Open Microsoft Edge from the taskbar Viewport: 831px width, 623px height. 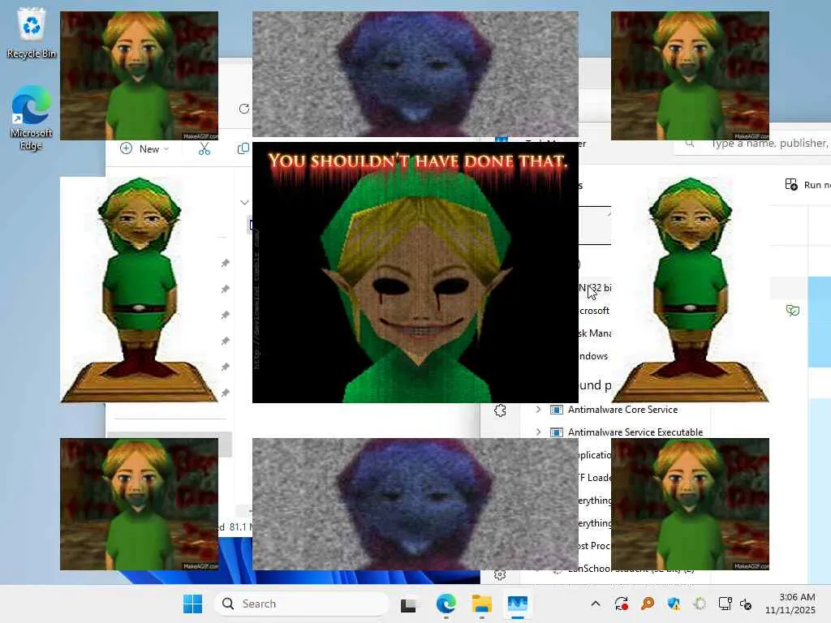pos(446,604)
